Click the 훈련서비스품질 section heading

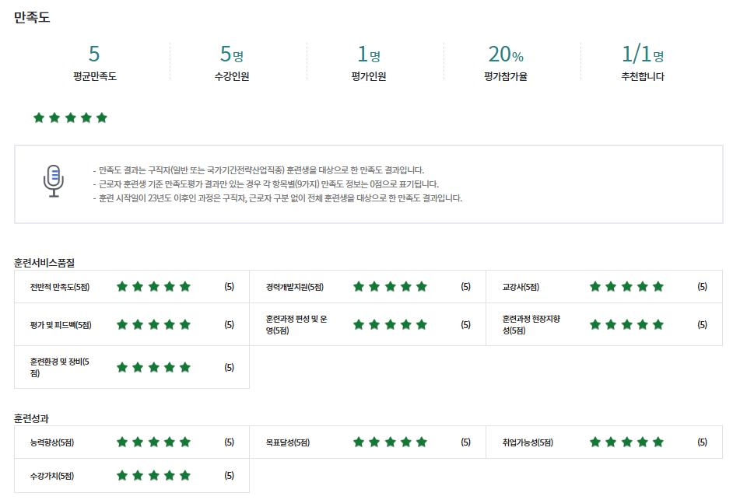pyautogui.click(x=44, y=263)
